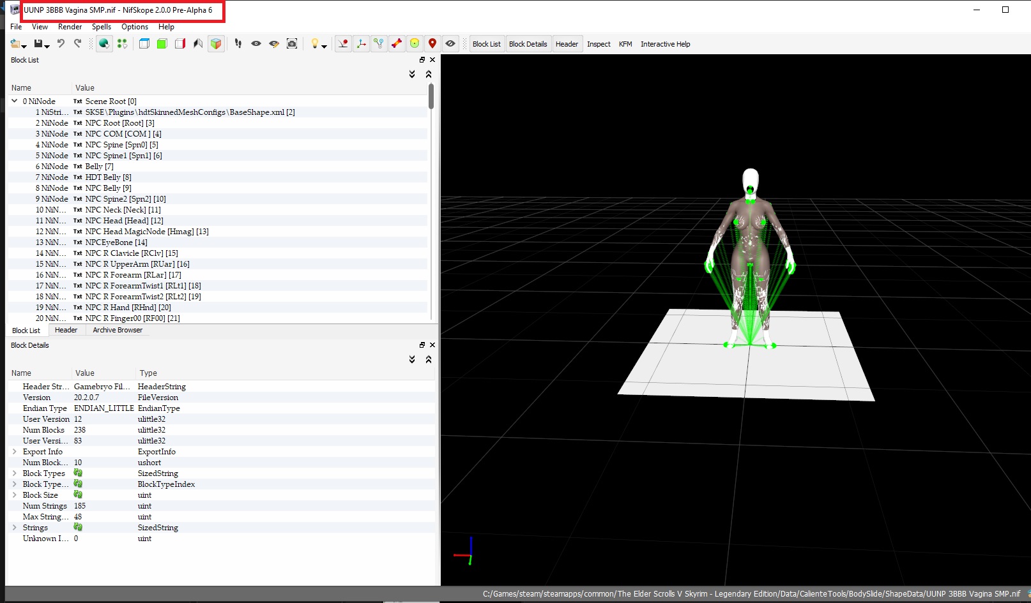The image size is (1031, 603).
Task: Redo the last action
Action: click(77, 43)
